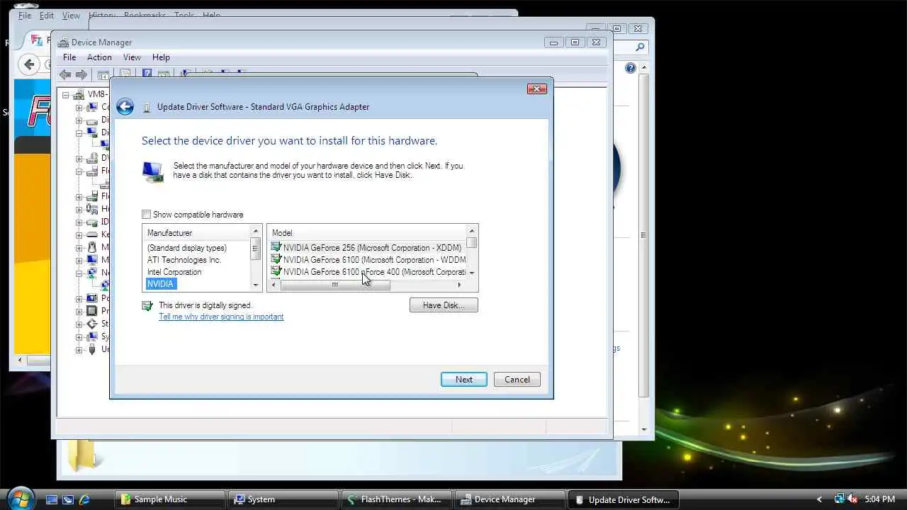This screenshot has width=907, height=510.
Task: Switch to System taskbar button
Action: point(284,499)
